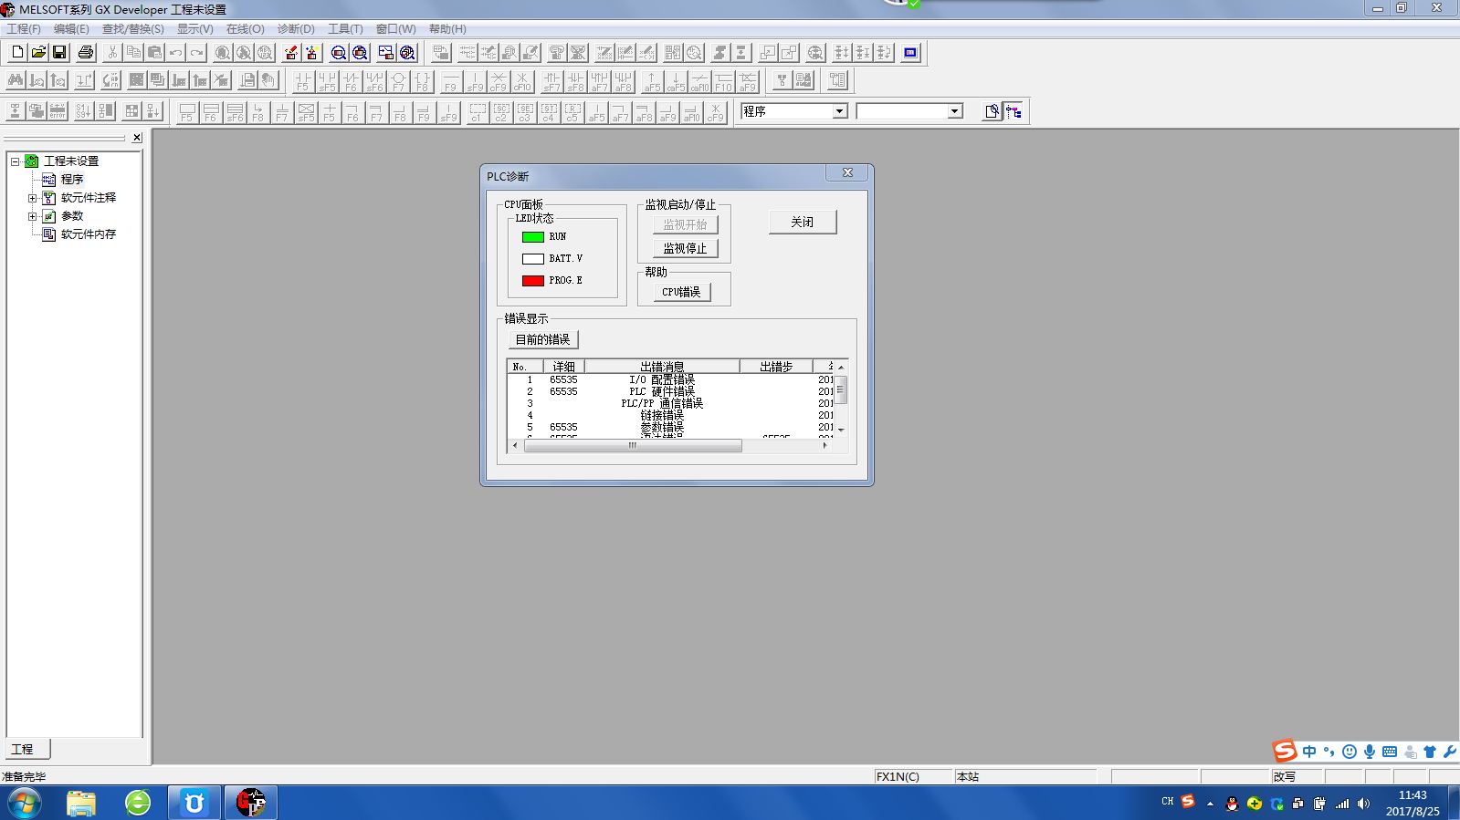Viewport: 1460px width, 820px height.
Task: Click the Print toolbar icon
Action: (86, 53)
